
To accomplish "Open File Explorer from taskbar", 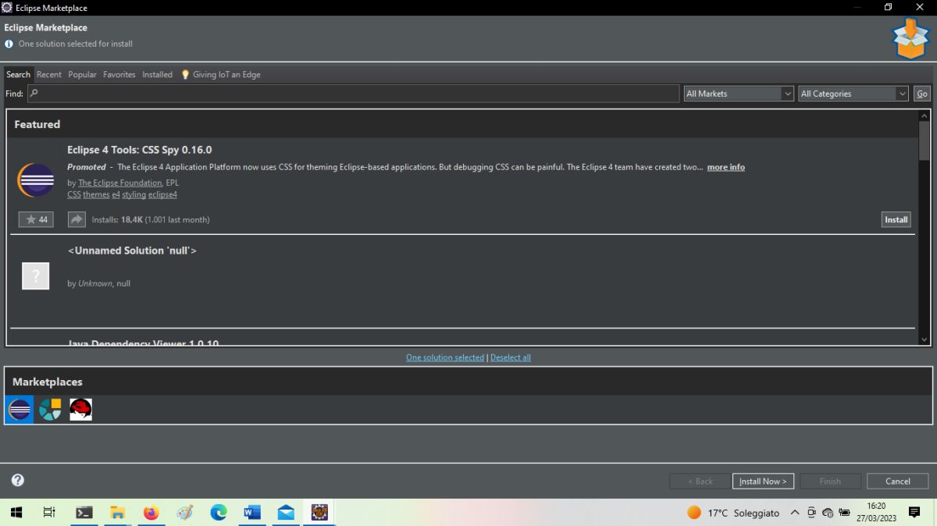I will [x=118, y=512].
